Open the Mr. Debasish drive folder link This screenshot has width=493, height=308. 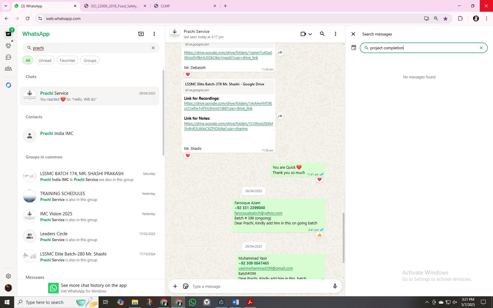click(x=228, y=55)
